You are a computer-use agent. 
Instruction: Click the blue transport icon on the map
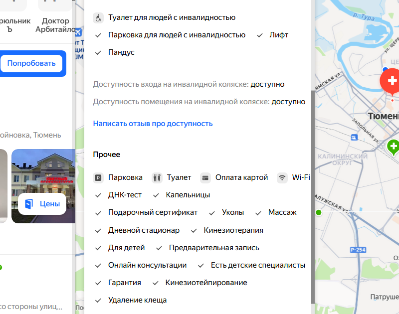click(x=354, y=138)
